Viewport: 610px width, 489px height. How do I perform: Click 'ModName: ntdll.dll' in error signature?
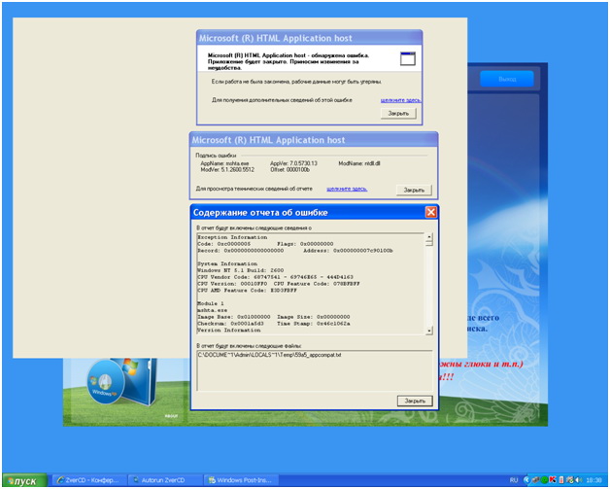[359, 163]
